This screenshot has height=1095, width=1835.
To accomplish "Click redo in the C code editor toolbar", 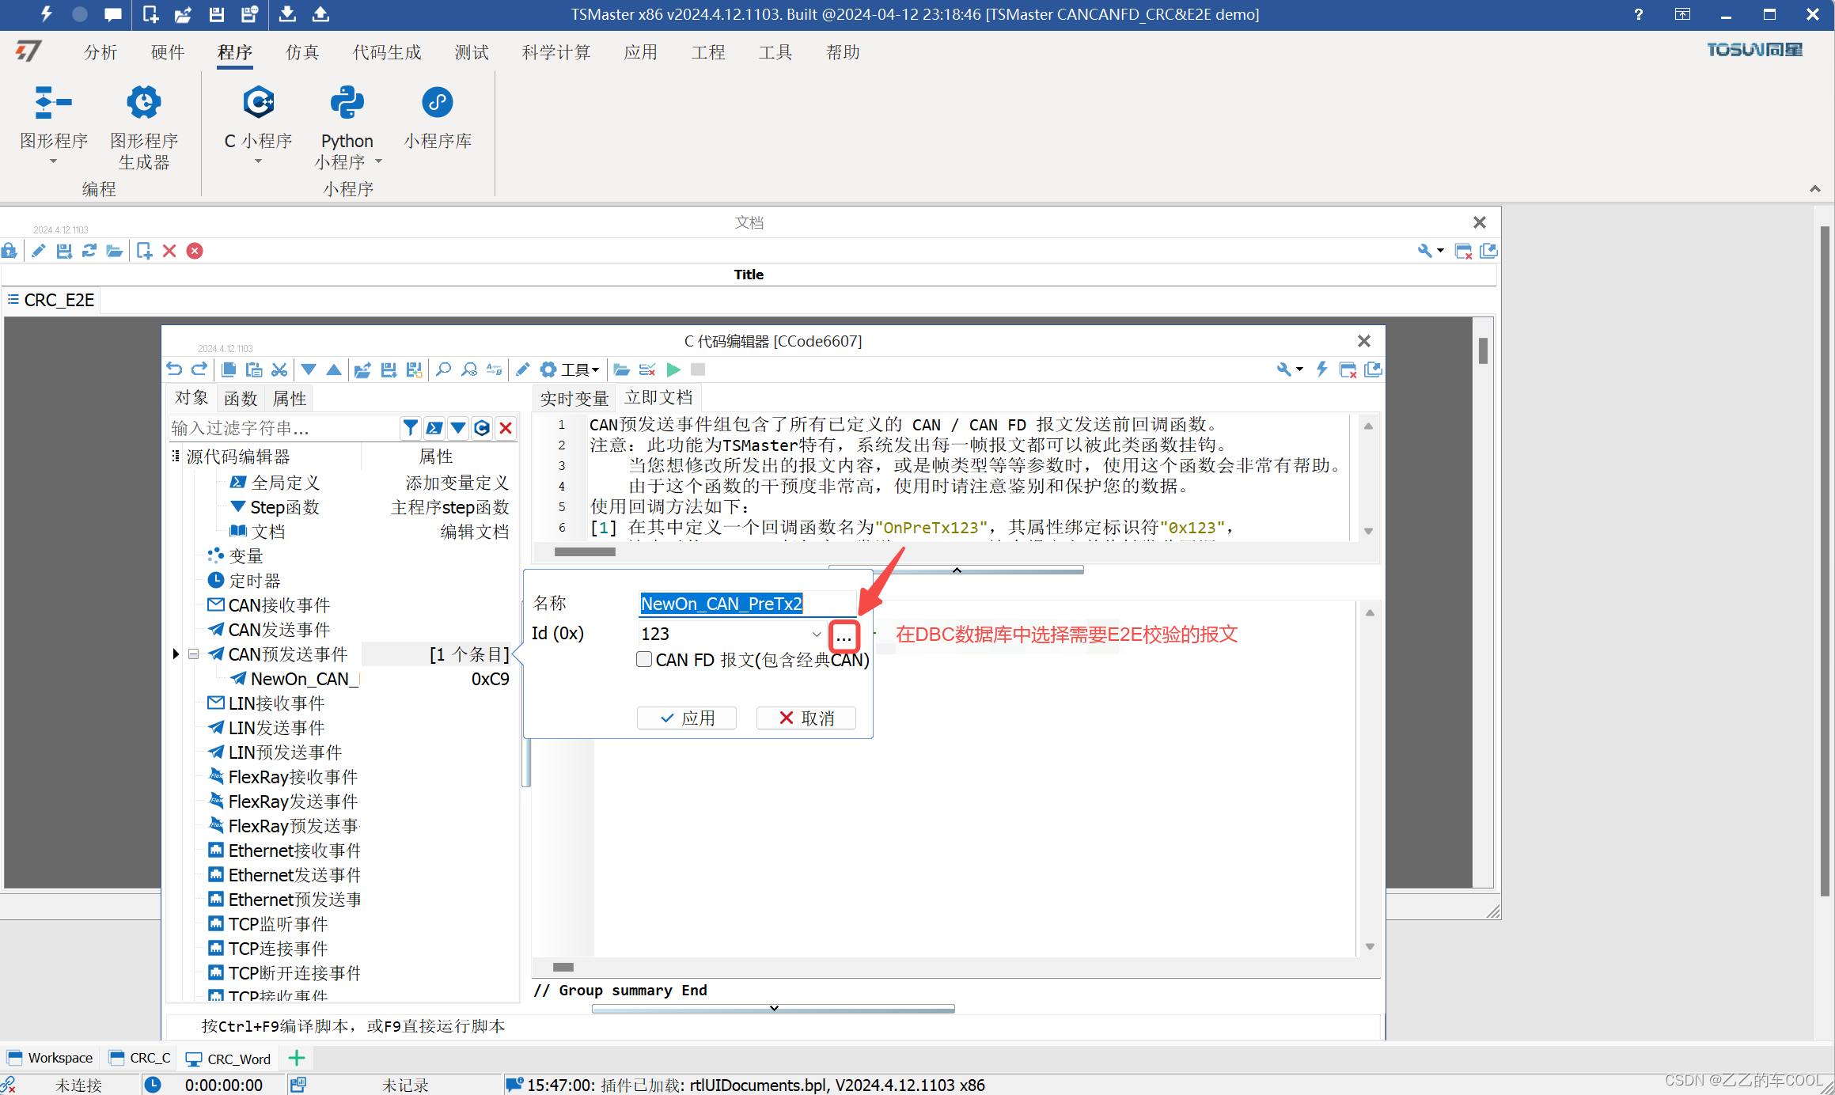I will [199, 369].
